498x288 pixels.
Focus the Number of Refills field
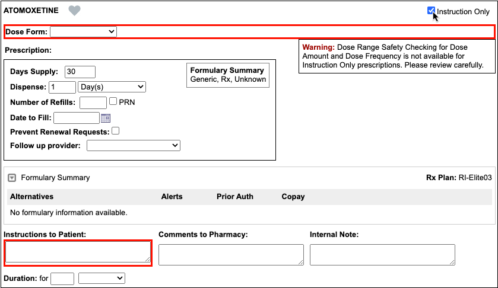(x=93, y=103)
